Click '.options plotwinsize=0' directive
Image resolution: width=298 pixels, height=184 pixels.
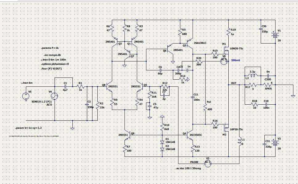tap(55, 64)
